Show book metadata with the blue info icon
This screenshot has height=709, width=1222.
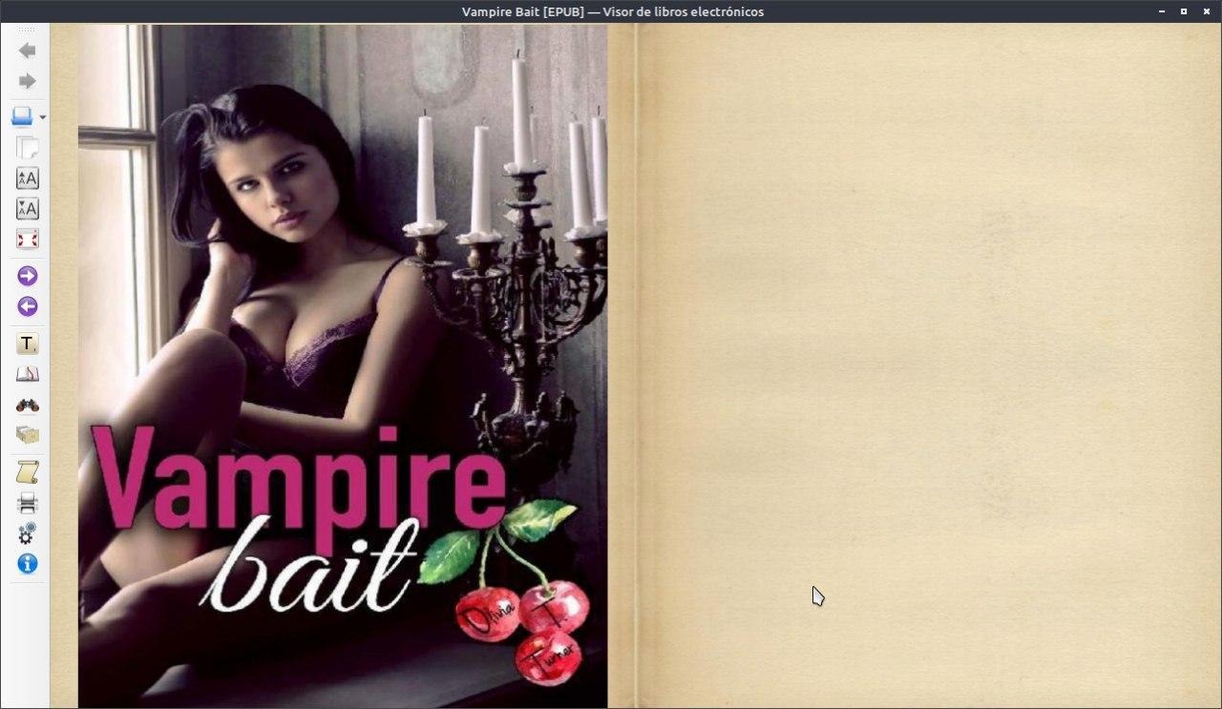tap(27, 563)
